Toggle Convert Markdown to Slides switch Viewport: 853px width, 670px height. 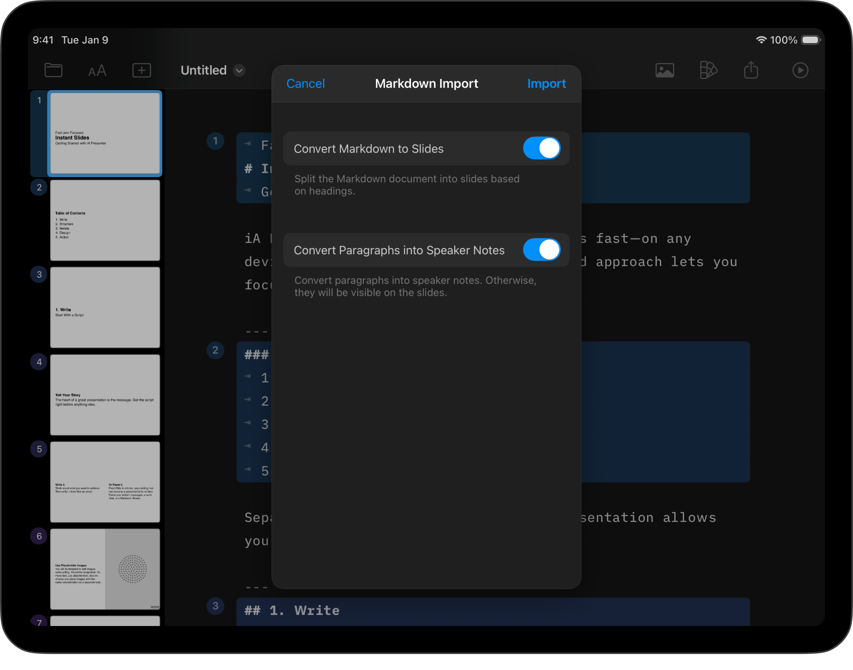coord(541,148)
